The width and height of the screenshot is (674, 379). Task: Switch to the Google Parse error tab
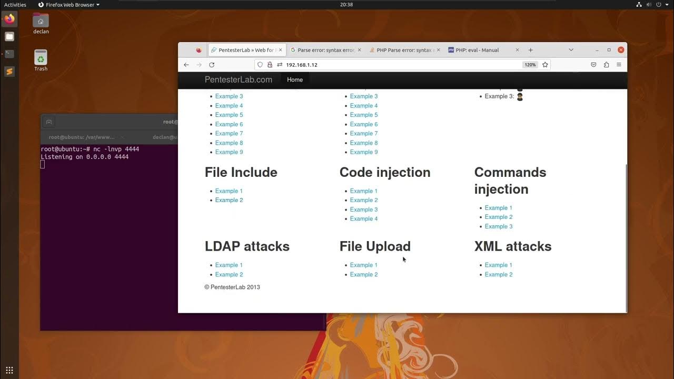(x=326, y=50)
